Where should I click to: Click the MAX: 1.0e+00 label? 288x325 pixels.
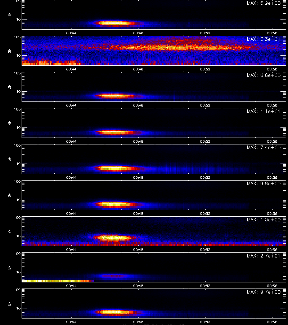[264, 220]
